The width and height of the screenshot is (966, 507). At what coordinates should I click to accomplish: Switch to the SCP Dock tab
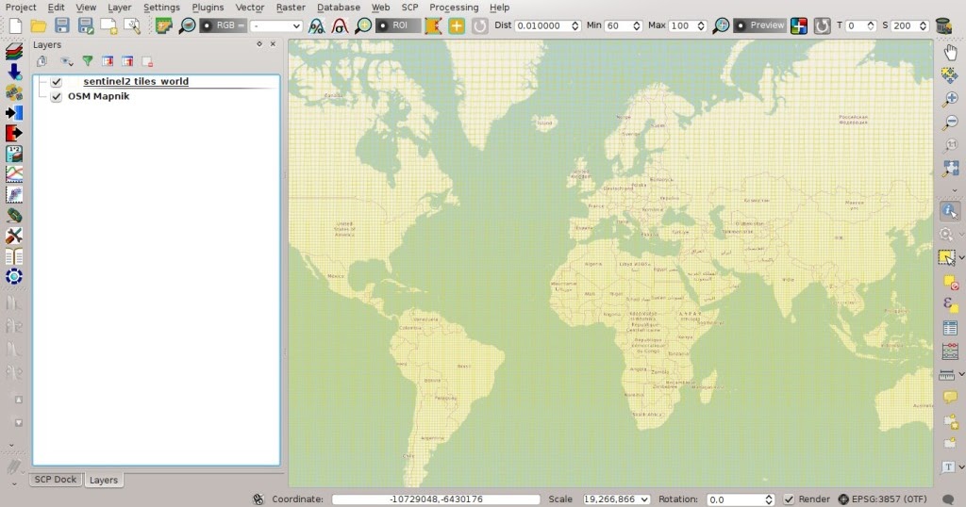pyautogui.click(x=56, y=480)
